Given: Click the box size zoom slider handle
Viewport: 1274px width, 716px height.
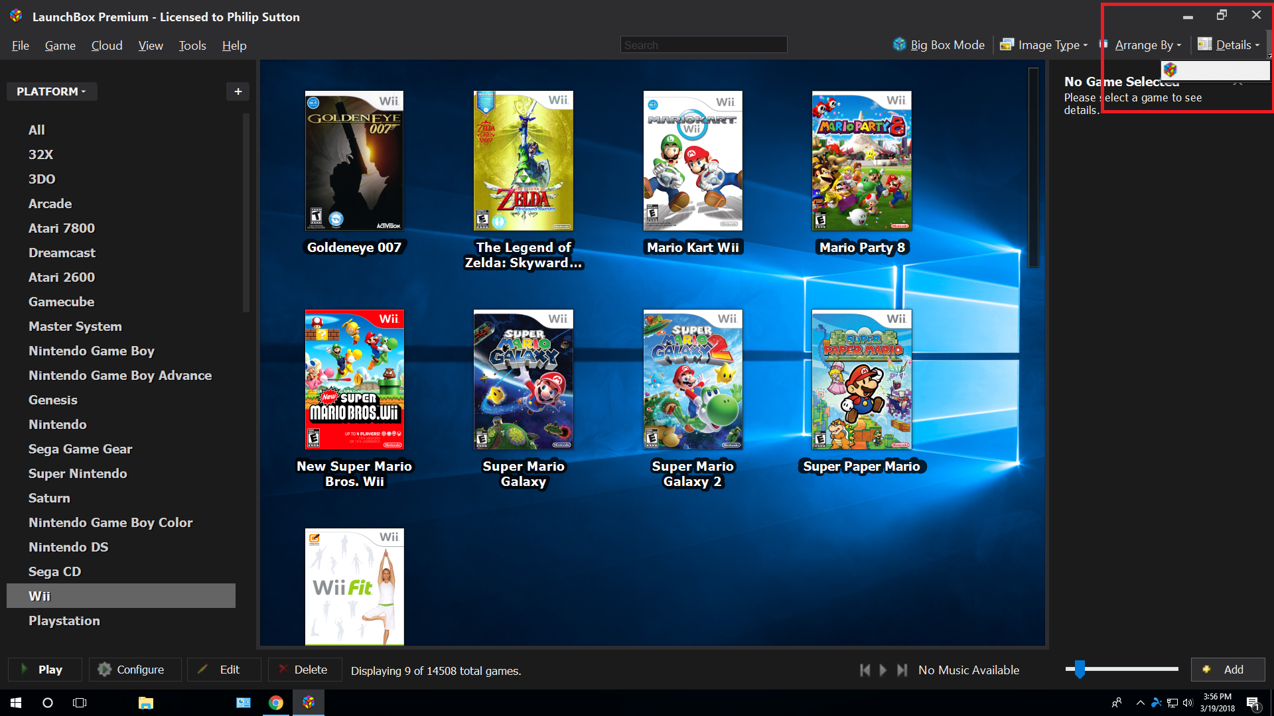Looking at the screenshot, I should click(1080, 670).
